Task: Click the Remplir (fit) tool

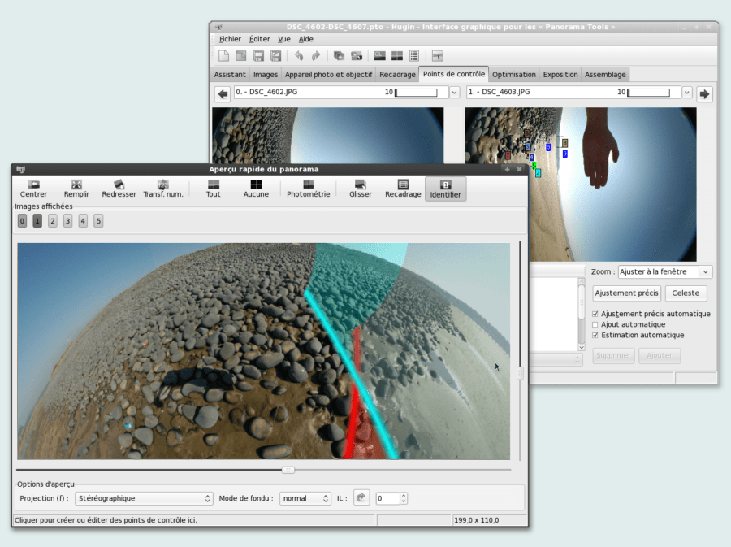Action: (x=76, y=189)
